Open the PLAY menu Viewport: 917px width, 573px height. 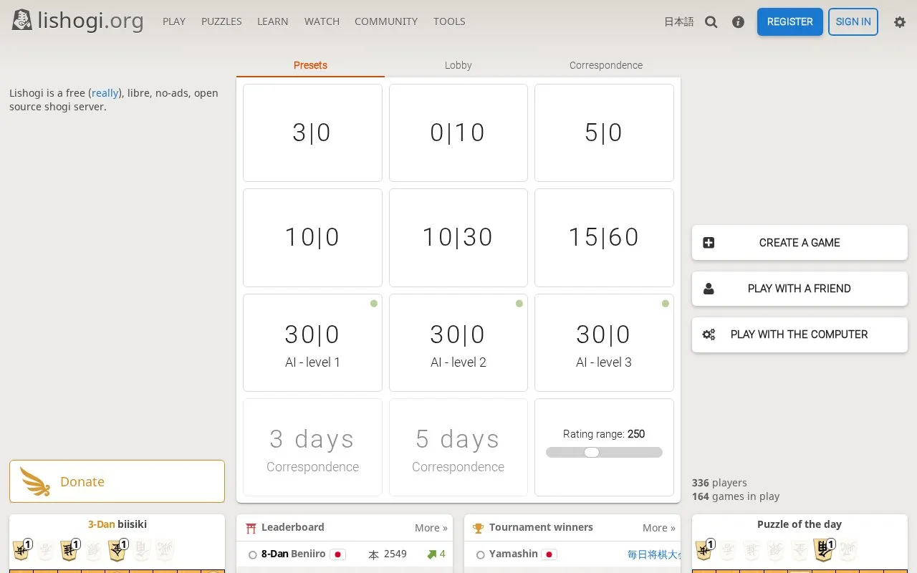pos(174,21)
